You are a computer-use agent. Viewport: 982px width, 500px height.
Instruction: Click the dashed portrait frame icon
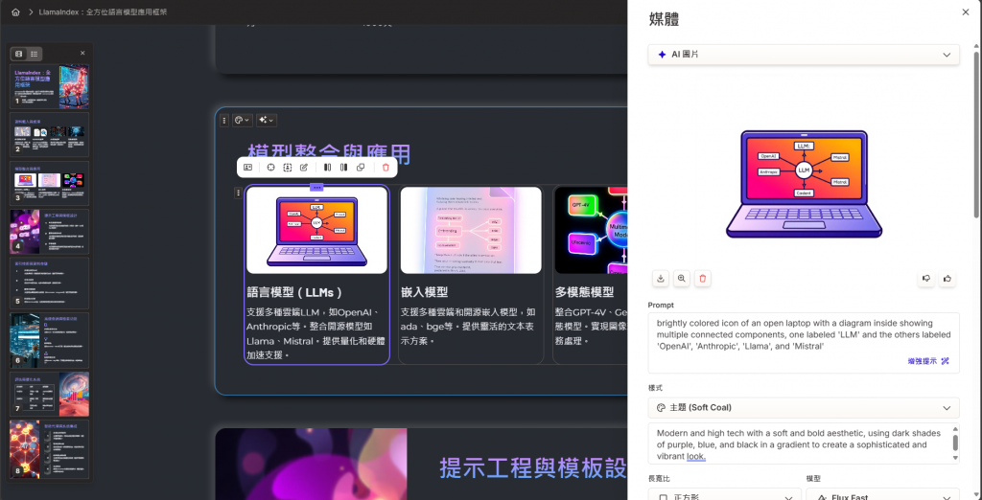288,168
